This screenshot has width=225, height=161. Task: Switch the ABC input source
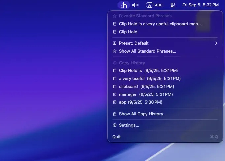click(x=154, y=5)
